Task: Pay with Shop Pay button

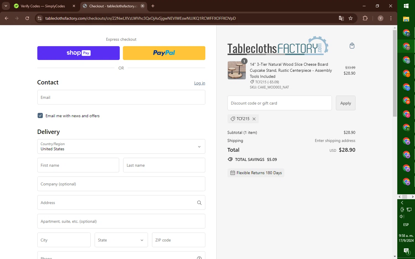Action: pos(79,53)
